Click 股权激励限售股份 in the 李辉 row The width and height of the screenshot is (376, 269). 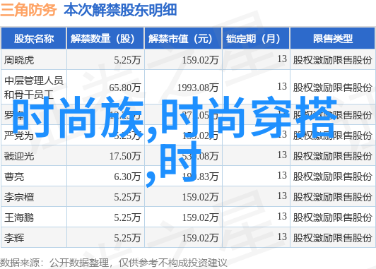[x=332, y=238]
